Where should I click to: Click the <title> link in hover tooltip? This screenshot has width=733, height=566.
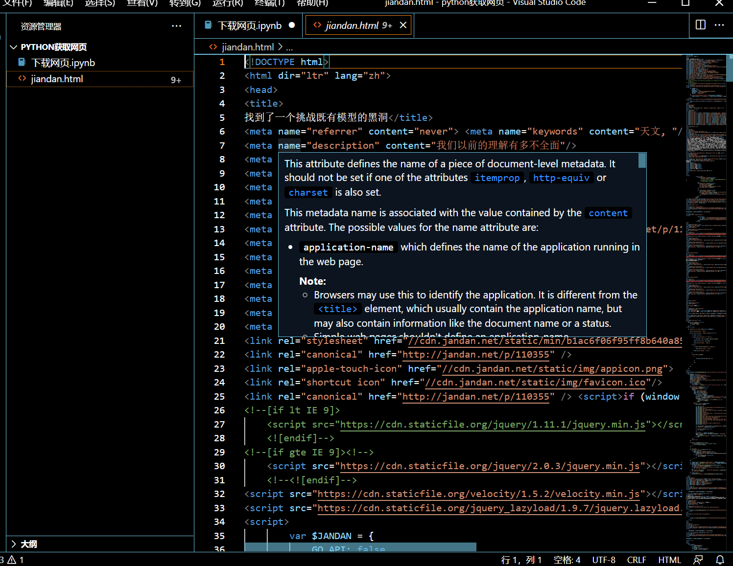coord(338,309)
